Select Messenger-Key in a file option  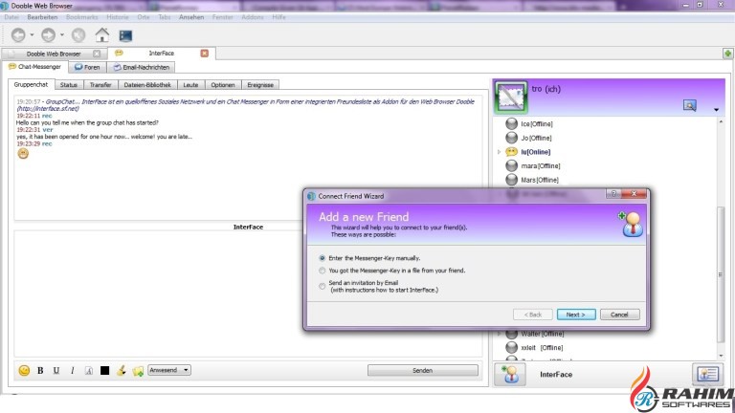point(322,271)
